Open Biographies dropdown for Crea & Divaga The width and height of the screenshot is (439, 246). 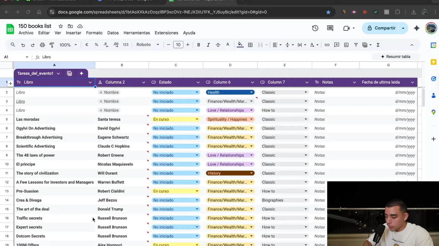[x=306, y=200]
